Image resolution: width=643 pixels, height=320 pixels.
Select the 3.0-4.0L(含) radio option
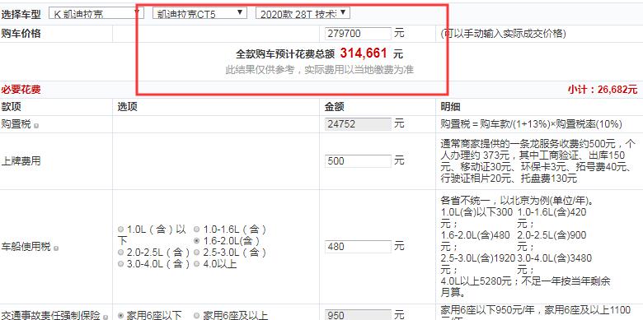(120, 264)
